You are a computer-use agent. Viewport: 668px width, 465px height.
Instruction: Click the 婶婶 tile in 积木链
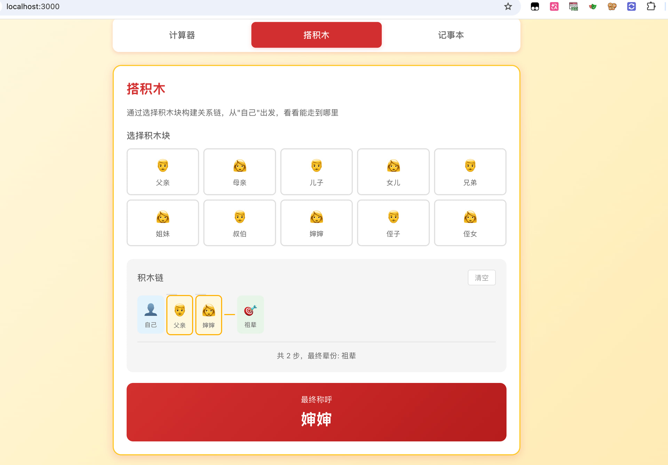coord(208,315)
